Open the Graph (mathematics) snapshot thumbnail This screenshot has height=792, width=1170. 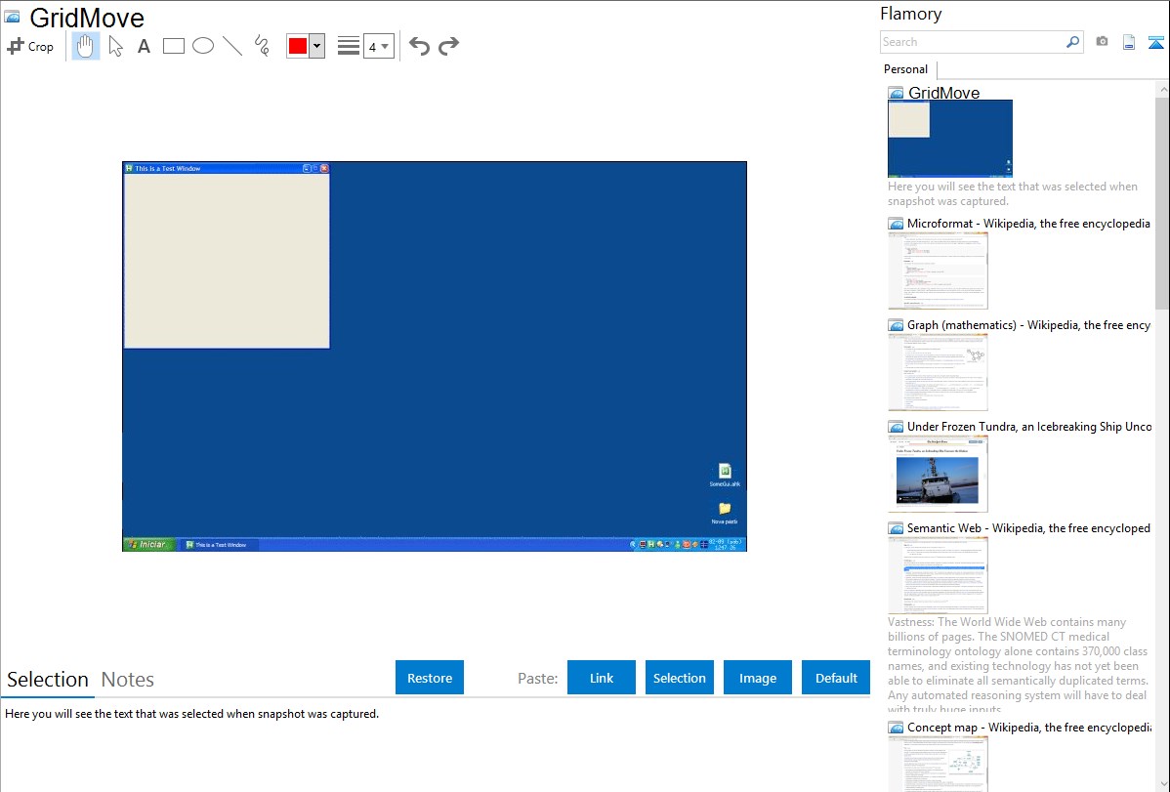point(938,372)
